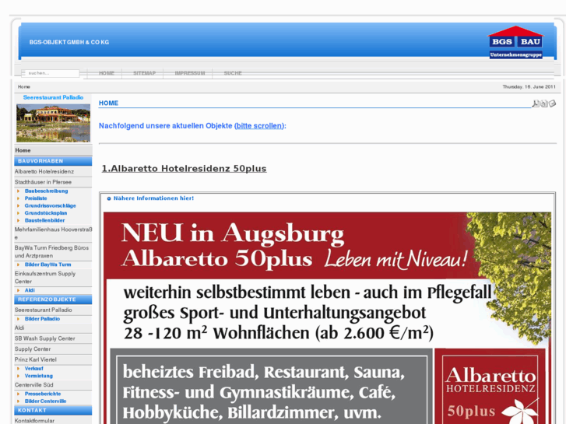Click the e-mail this page icon
Image resolution: width=566 pixels, height=424 pixels.
coord(552,104)
